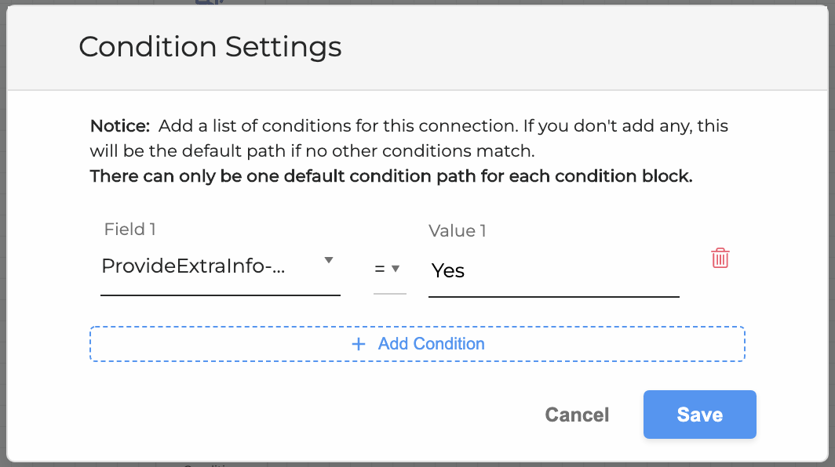Image resolution: width=835 pixels, height=467 pixels.
Task: Cancel the condition settings dialog
Action: pos(577,415)
